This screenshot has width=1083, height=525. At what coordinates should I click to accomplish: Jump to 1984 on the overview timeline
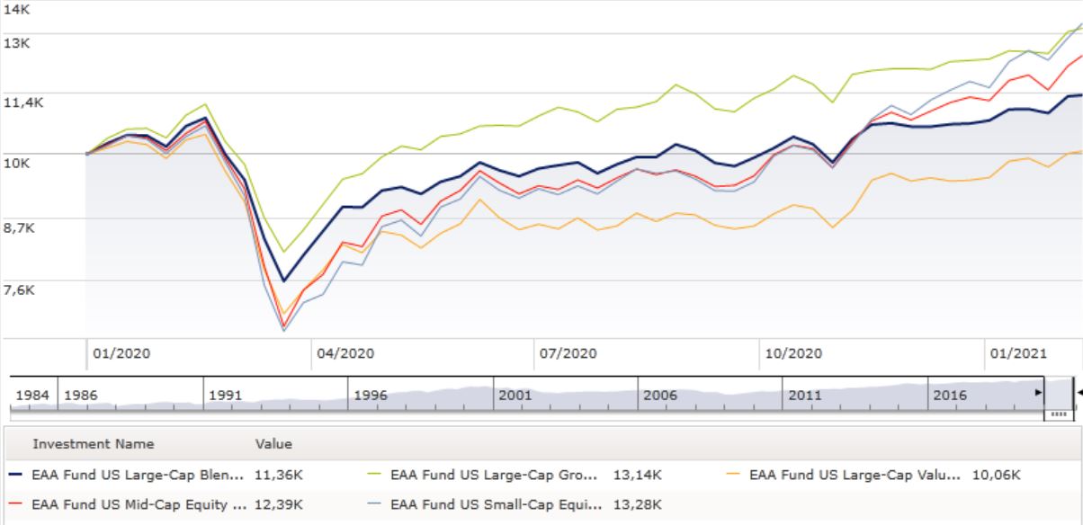point(32,396)
